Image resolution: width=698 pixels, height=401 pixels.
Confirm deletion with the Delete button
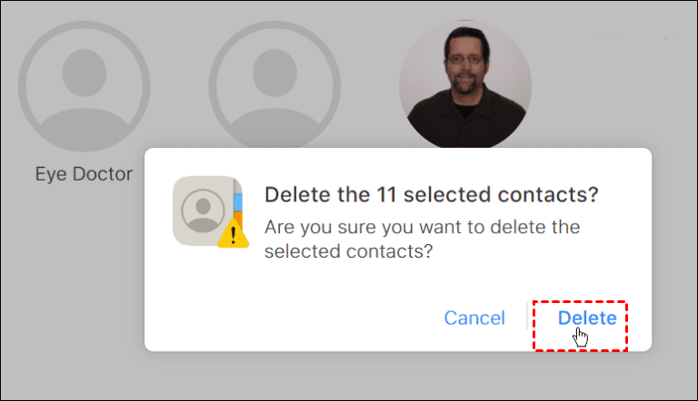pos(587,318)
